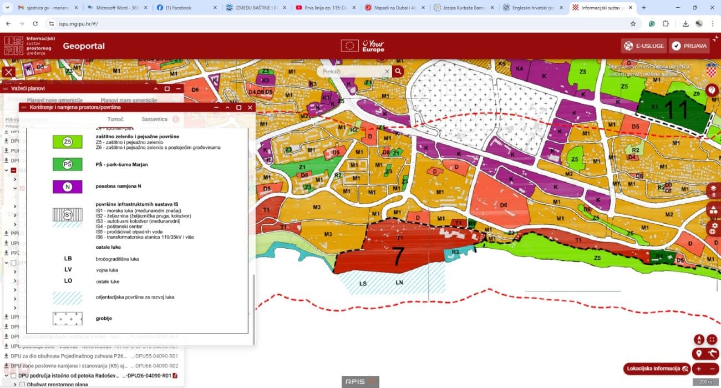Screen dimensions: 721x388
Task: Check the DPU područja istočno od potoka checkbox
Action: (x=14, y=376)
